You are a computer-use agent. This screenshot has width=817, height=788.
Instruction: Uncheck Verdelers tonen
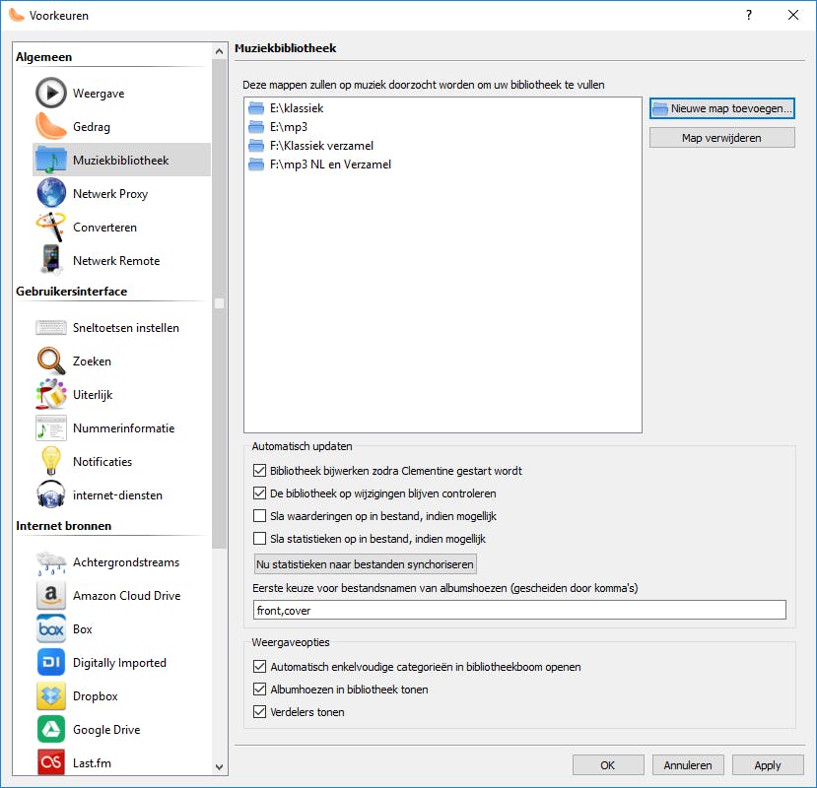click(259, 711)
